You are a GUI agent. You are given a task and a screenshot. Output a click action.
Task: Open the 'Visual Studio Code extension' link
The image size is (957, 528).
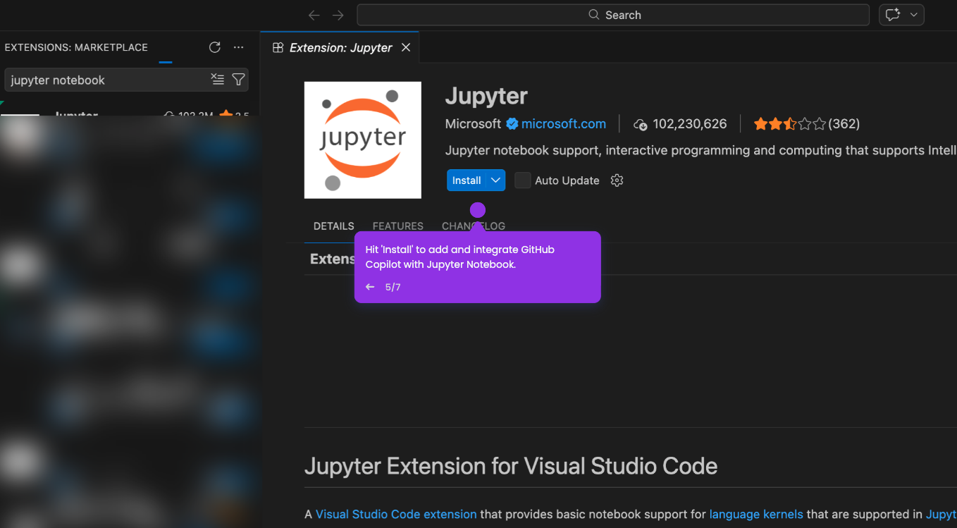[396, 515]
